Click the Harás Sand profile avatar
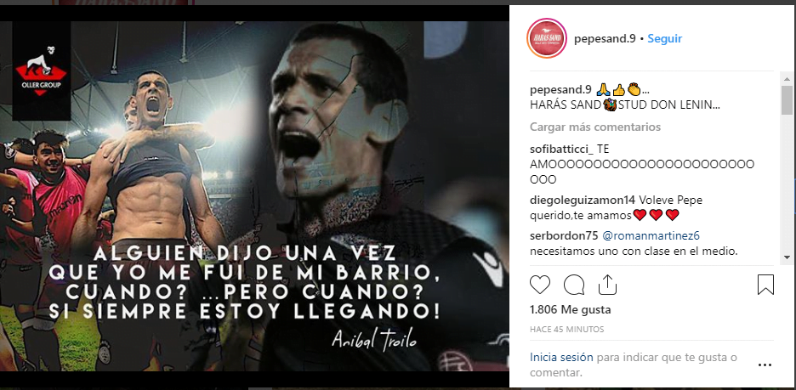The width and height of the screenshot is (796, 390). click(547, 38)
